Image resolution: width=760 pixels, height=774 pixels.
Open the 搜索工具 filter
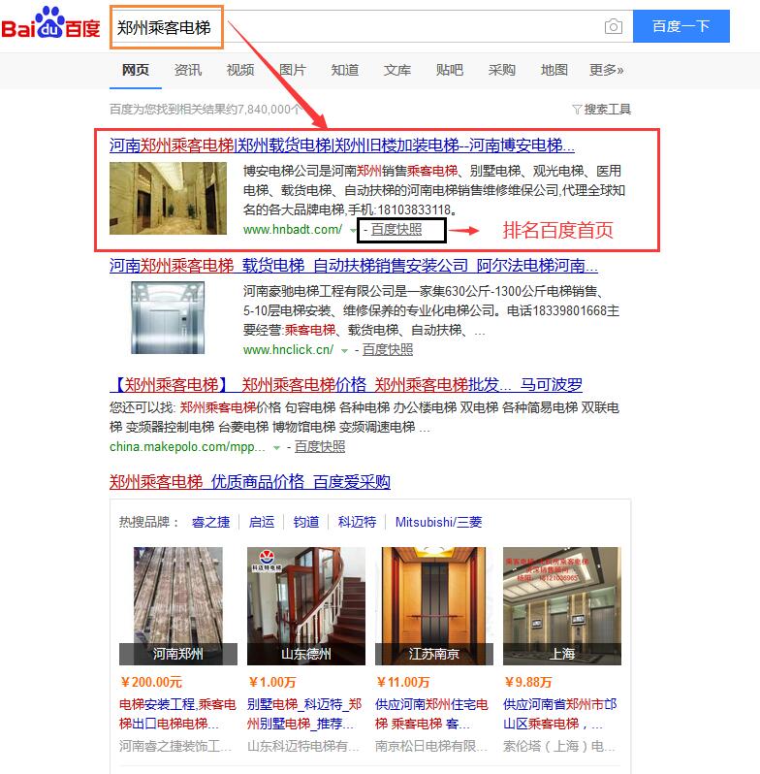pos(602,109)
